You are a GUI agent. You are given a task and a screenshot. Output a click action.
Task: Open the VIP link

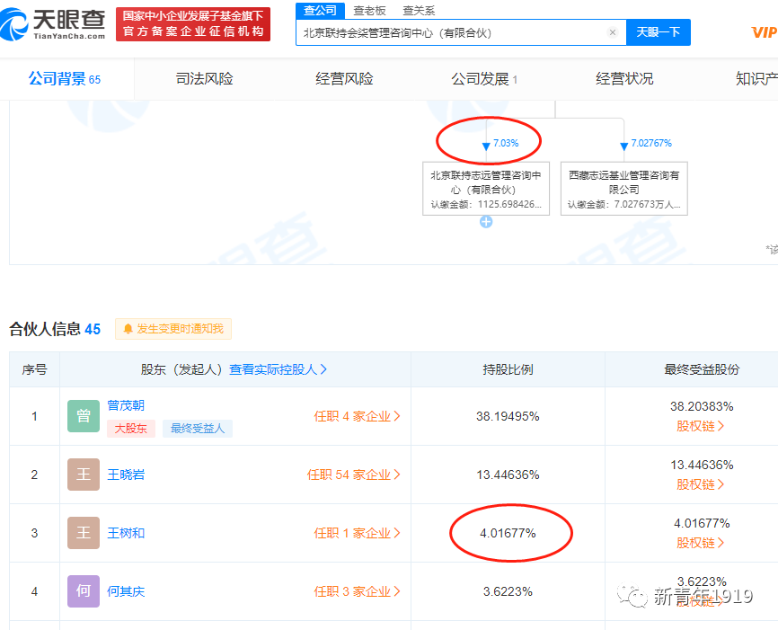tap(765, 32)
